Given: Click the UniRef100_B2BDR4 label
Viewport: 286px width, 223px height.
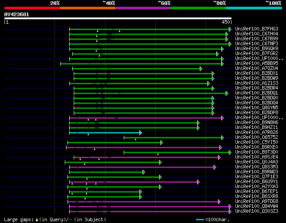Looking at the screenshot, I should [x=257, y=88].
